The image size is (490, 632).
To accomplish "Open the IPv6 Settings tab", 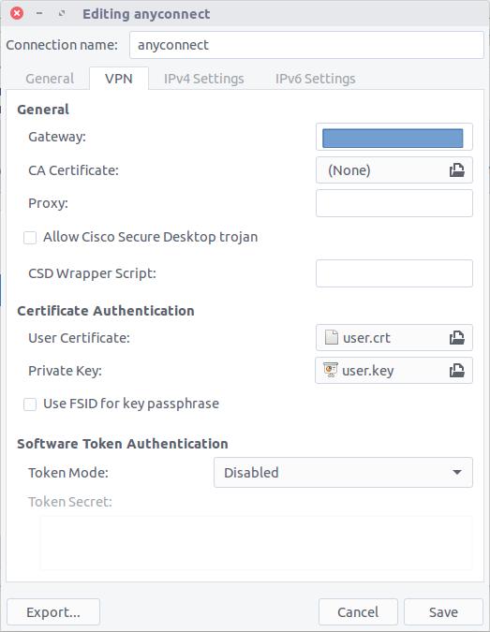I will click(316, 79).
